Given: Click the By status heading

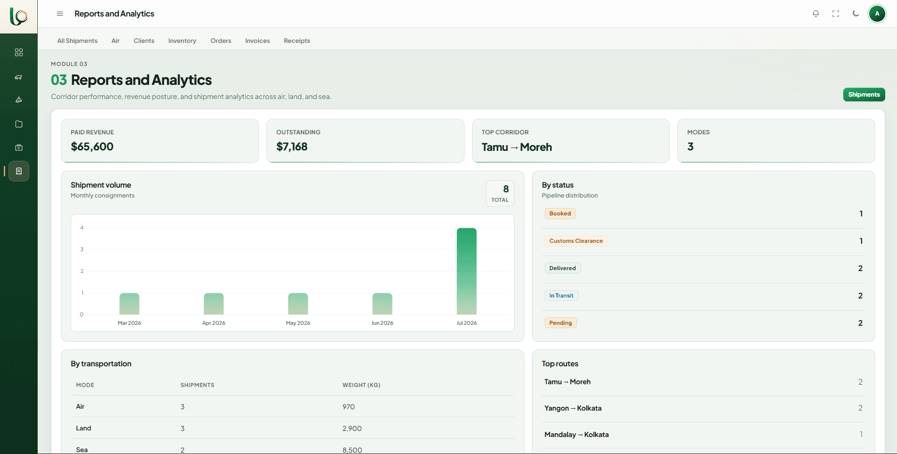Looking at the screenshot, I should (557, 185).
